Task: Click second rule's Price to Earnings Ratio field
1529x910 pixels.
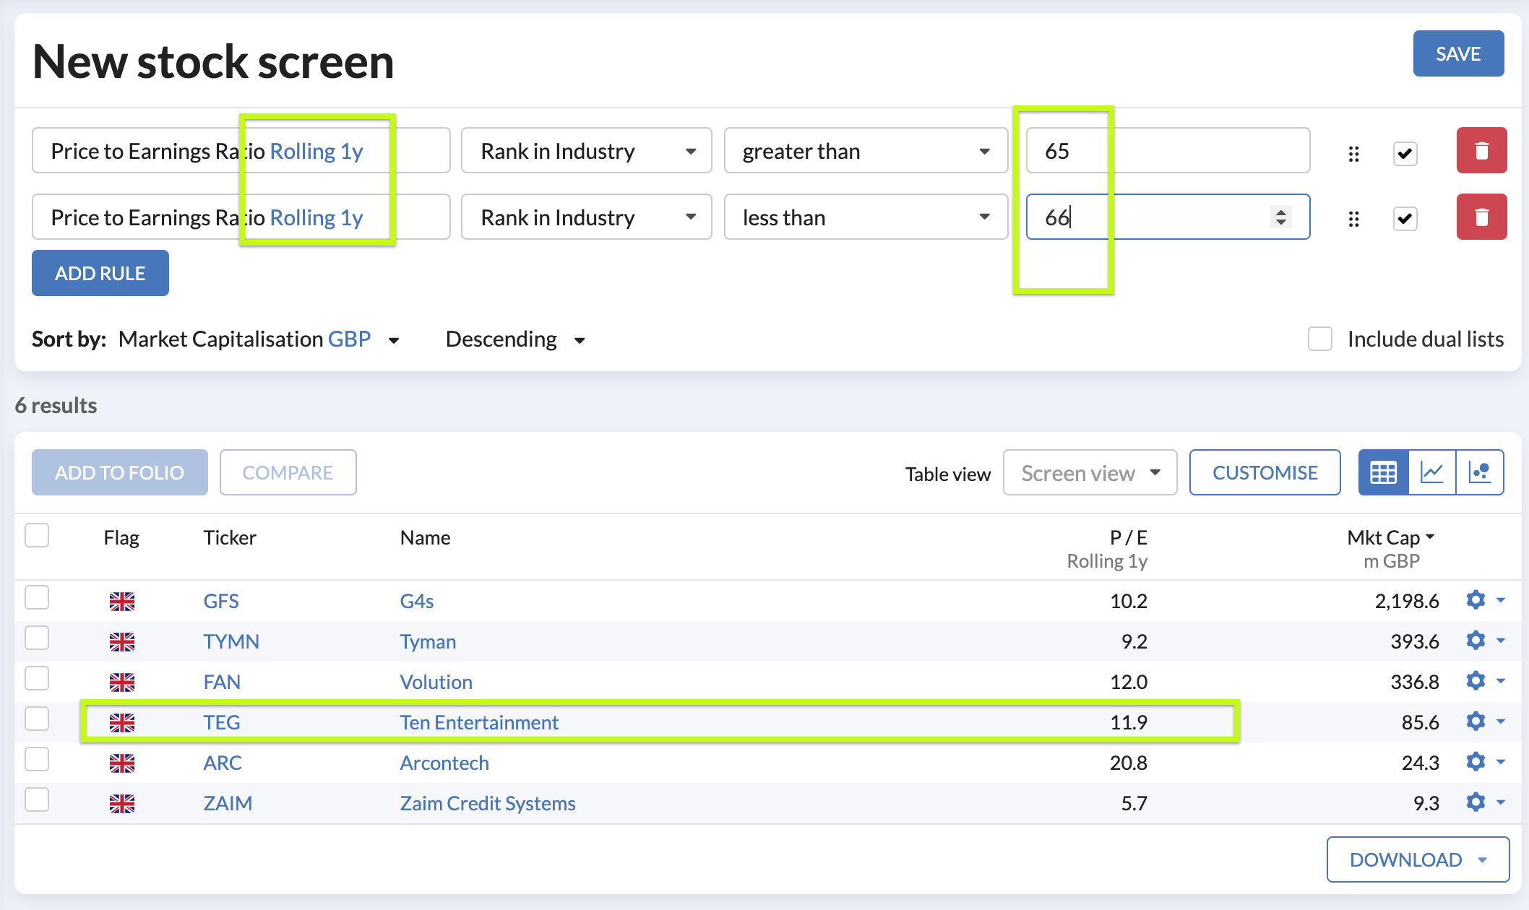Action: point(241,217)
